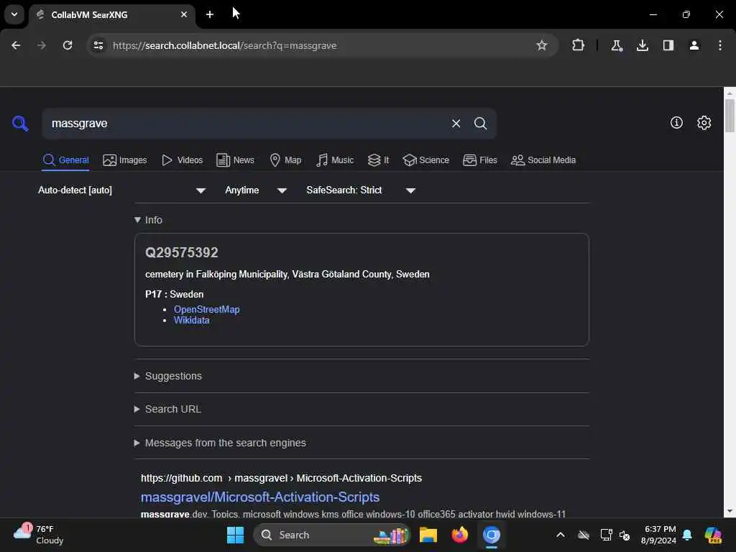Open Chrome three-dot menu
The height and width of the screenshot is (552, 736).
coord(719,45)
